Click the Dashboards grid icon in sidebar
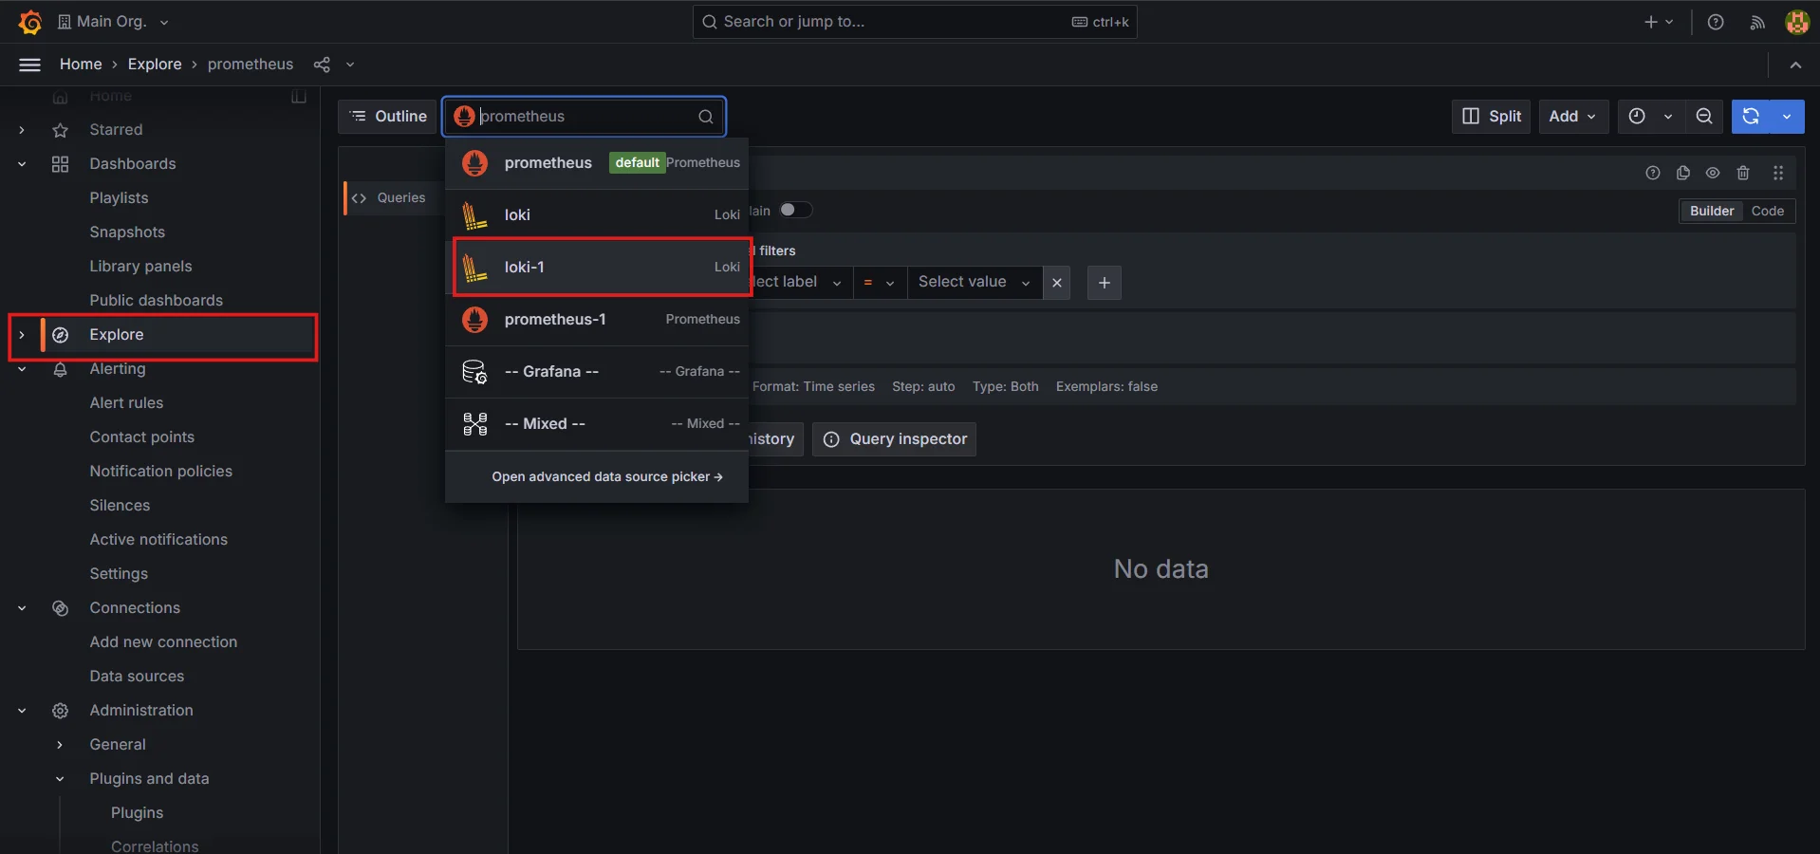The height and width of the screenshot is (854, 1820). (61, 164)
